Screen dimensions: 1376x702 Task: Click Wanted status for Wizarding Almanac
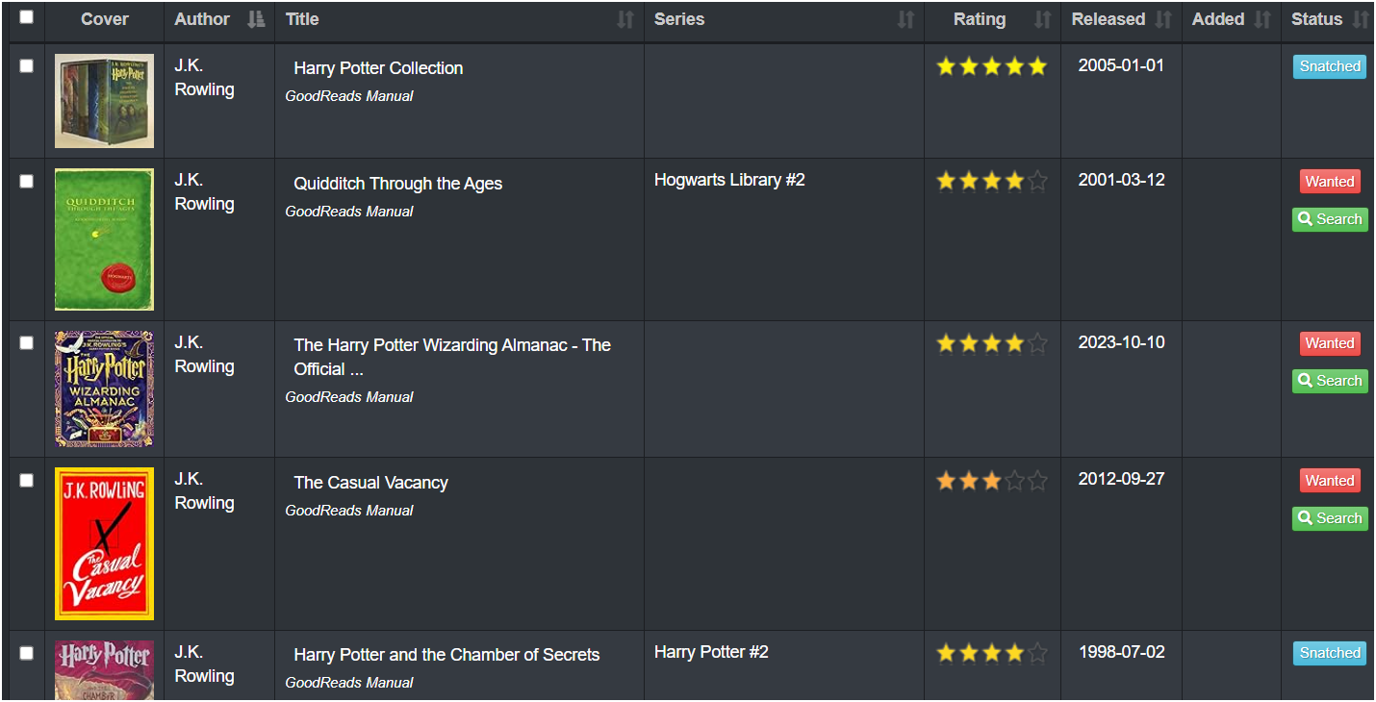pyautogui.click(x=1330, y=343)
